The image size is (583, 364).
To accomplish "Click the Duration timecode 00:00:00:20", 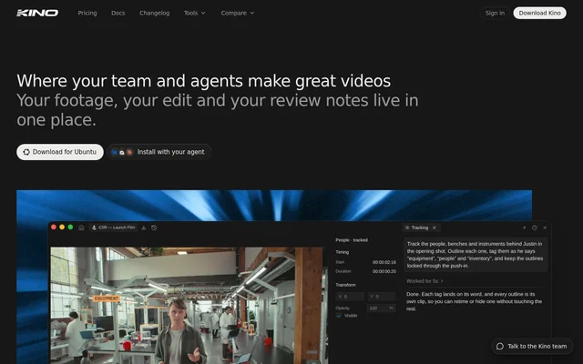I will coord(384,271).
